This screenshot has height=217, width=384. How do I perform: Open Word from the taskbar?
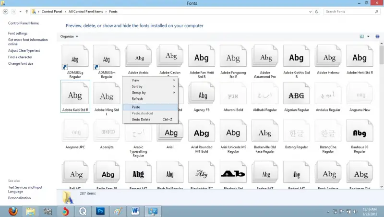[135, 211]
